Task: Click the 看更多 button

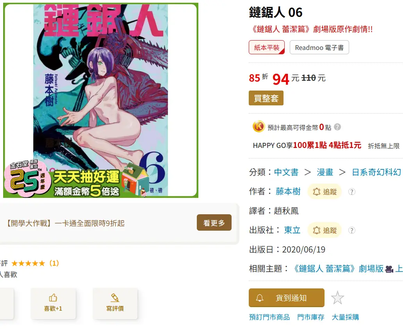Action: 214,222
